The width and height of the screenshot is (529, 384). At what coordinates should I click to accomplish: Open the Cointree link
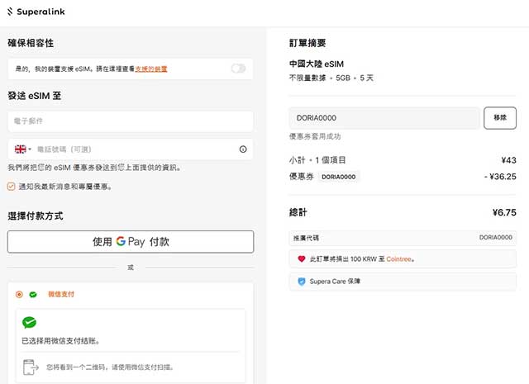(x=395, y=258)
